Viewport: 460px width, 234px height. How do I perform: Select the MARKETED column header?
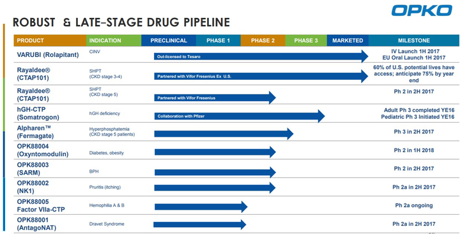click(x=348, y=40)
